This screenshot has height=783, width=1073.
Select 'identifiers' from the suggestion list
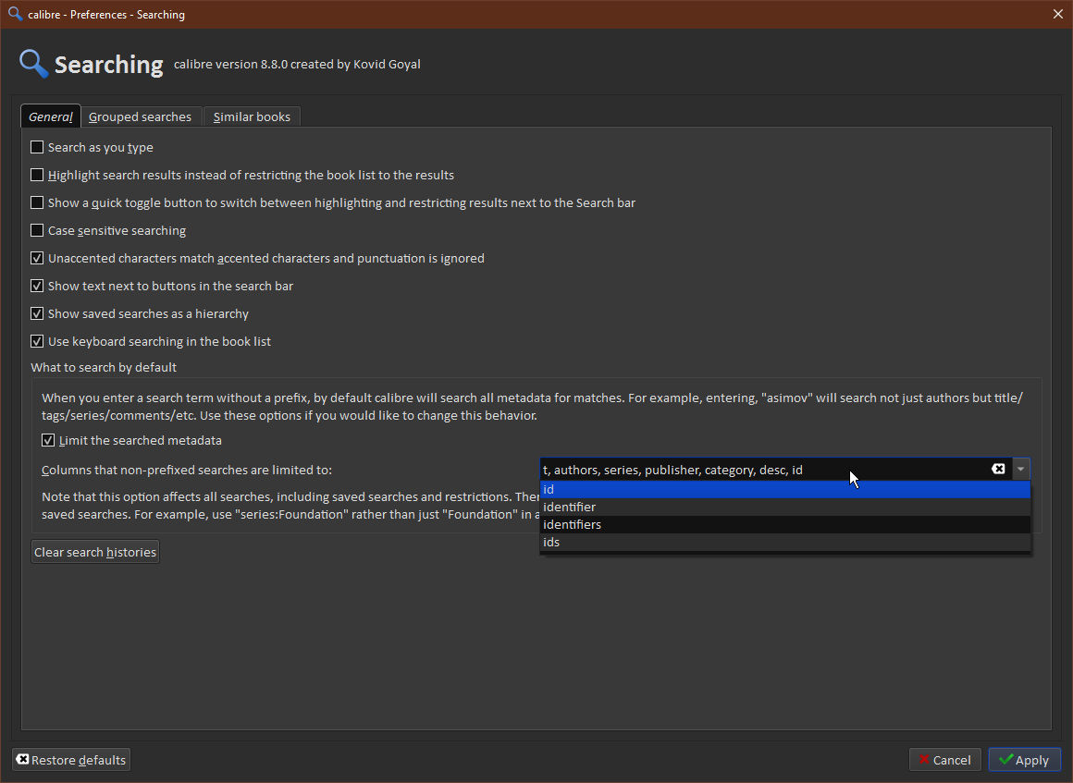click(x=785, y=524)
